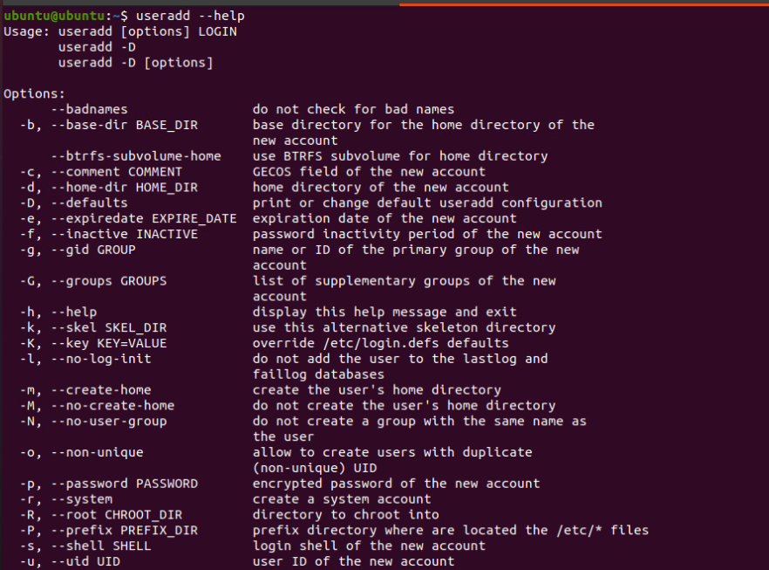Click the Options: heading text
The width and height of the screenshot is (769, 570).
34,93
